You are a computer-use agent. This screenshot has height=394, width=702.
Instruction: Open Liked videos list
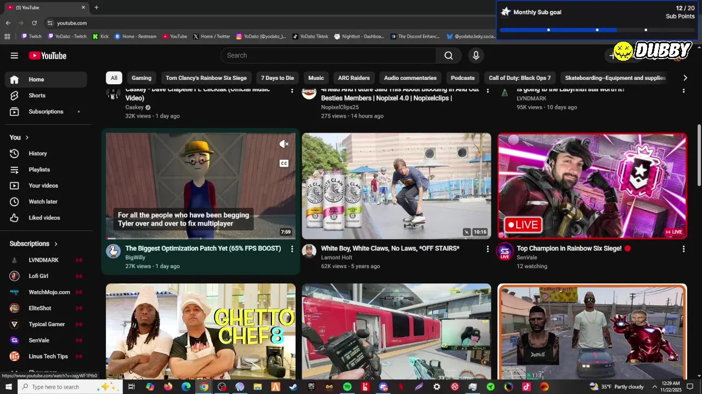pyautogui.click(x=46, y=218)
